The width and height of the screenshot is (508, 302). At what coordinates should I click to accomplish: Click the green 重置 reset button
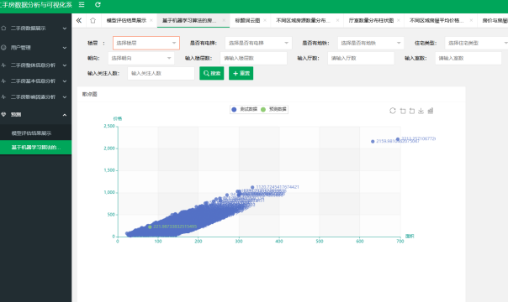click(x=241, y=73)
